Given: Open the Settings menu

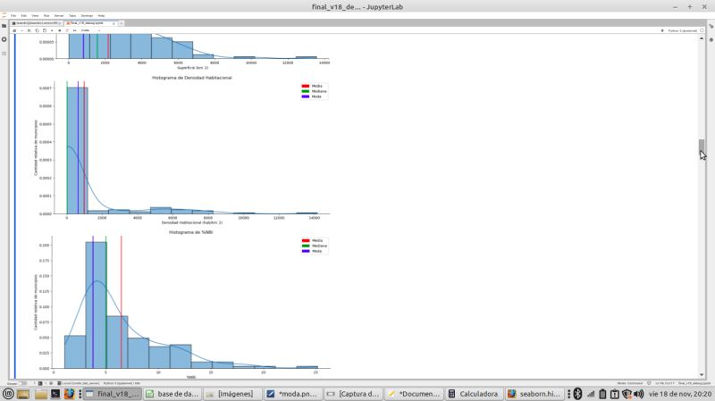Looking at the screenshot, I should [x=87, y=15].
